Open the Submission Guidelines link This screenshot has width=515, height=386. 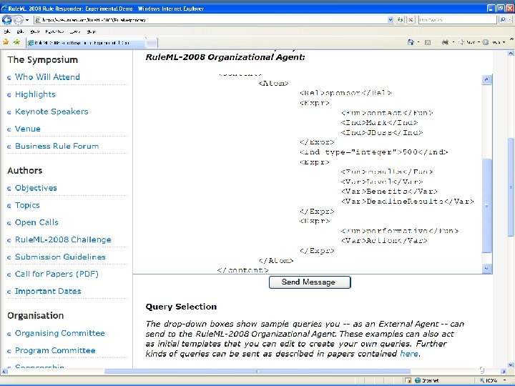tap(60, 257)
